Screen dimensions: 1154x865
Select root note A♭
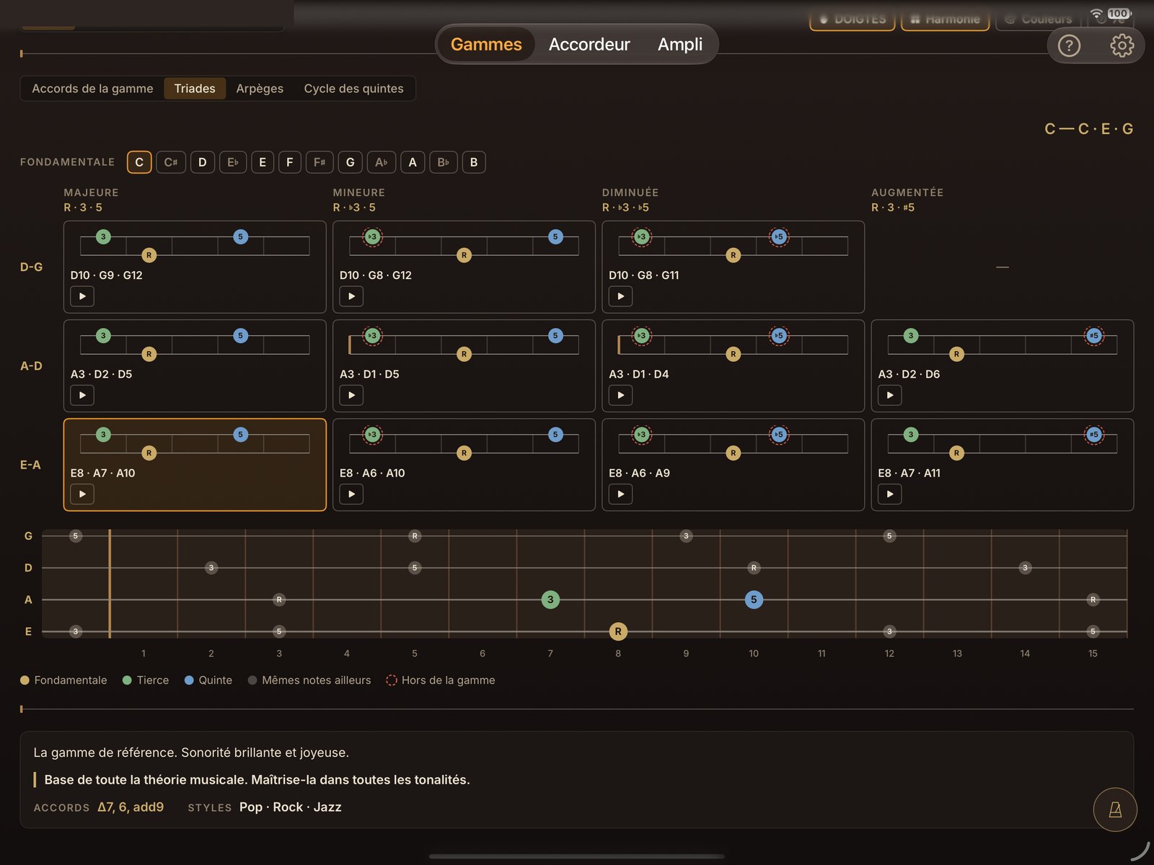(x=382, y=162)
